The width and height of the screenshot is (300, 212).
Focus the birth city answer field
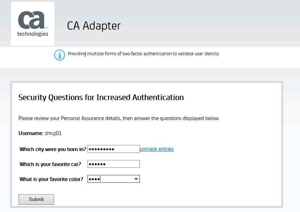coord(114,149)
